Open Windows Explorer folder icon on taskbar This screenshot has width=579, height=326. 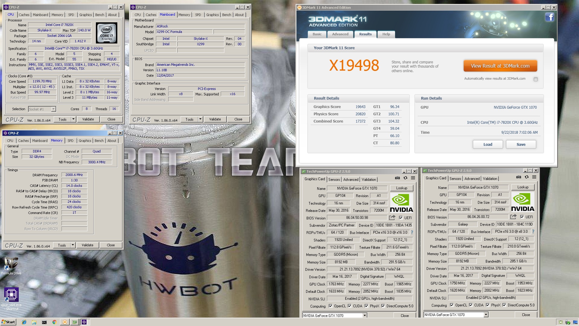34,322
